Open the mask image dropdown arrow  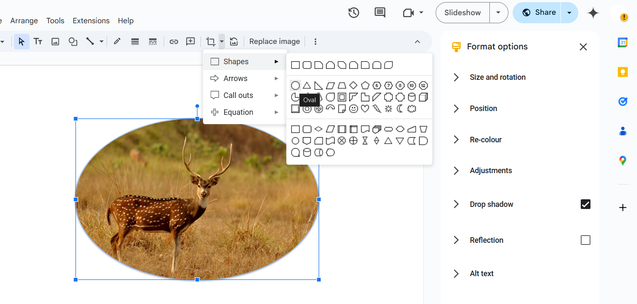[x=222, y=41]
